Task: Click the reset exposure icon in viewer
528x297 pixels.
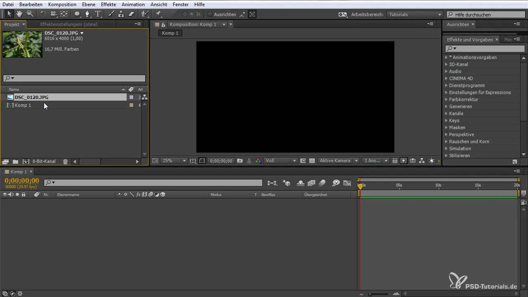Action: pos(432,161)
